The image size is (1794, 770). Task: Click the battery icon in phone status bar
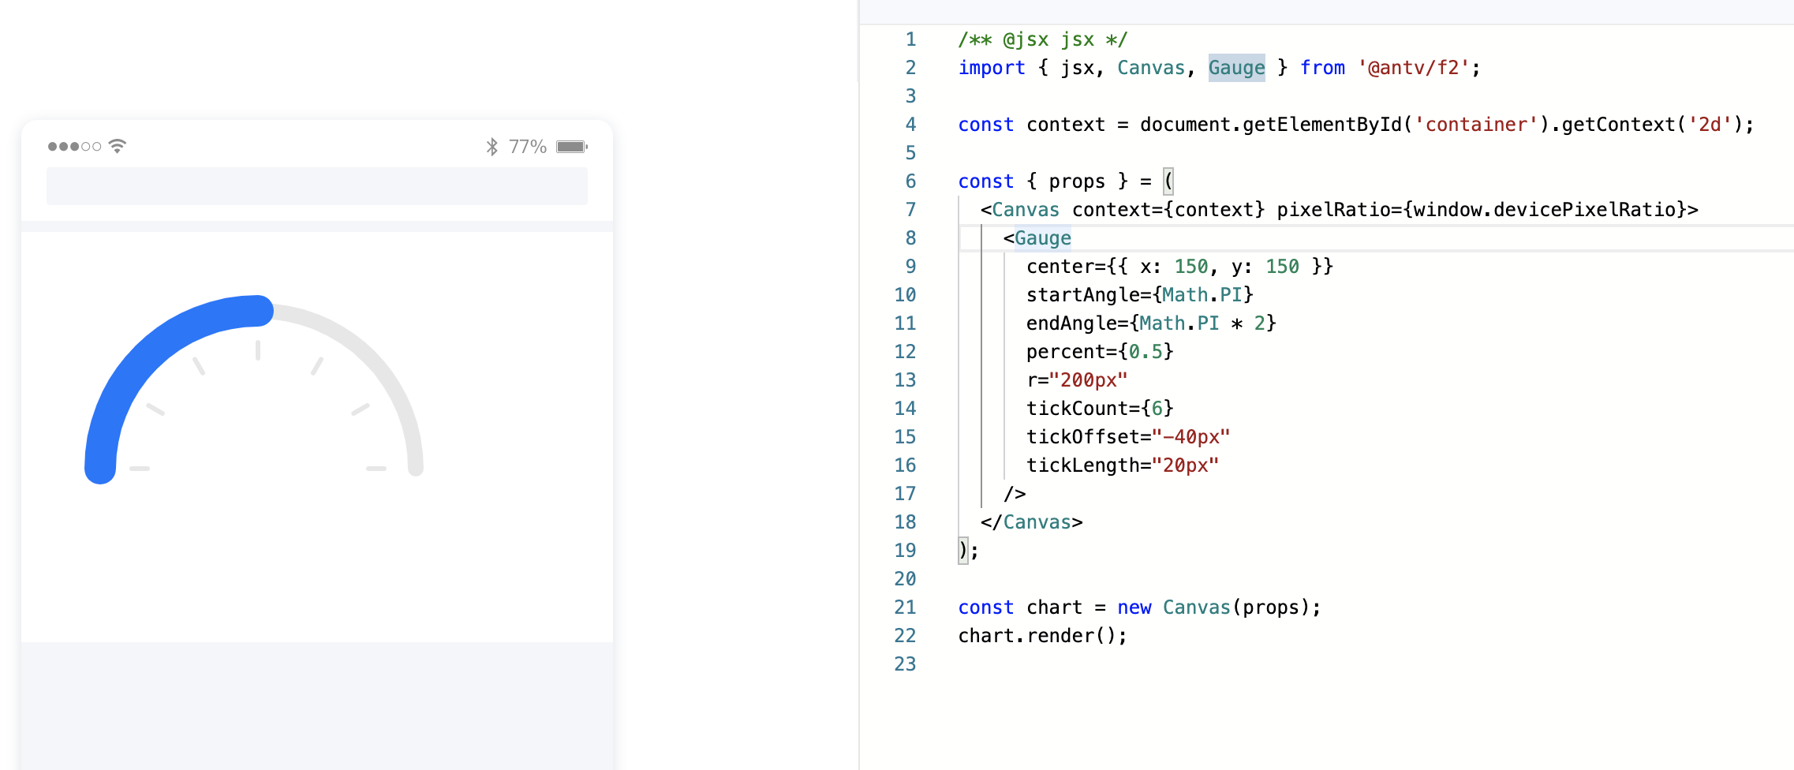572,147
